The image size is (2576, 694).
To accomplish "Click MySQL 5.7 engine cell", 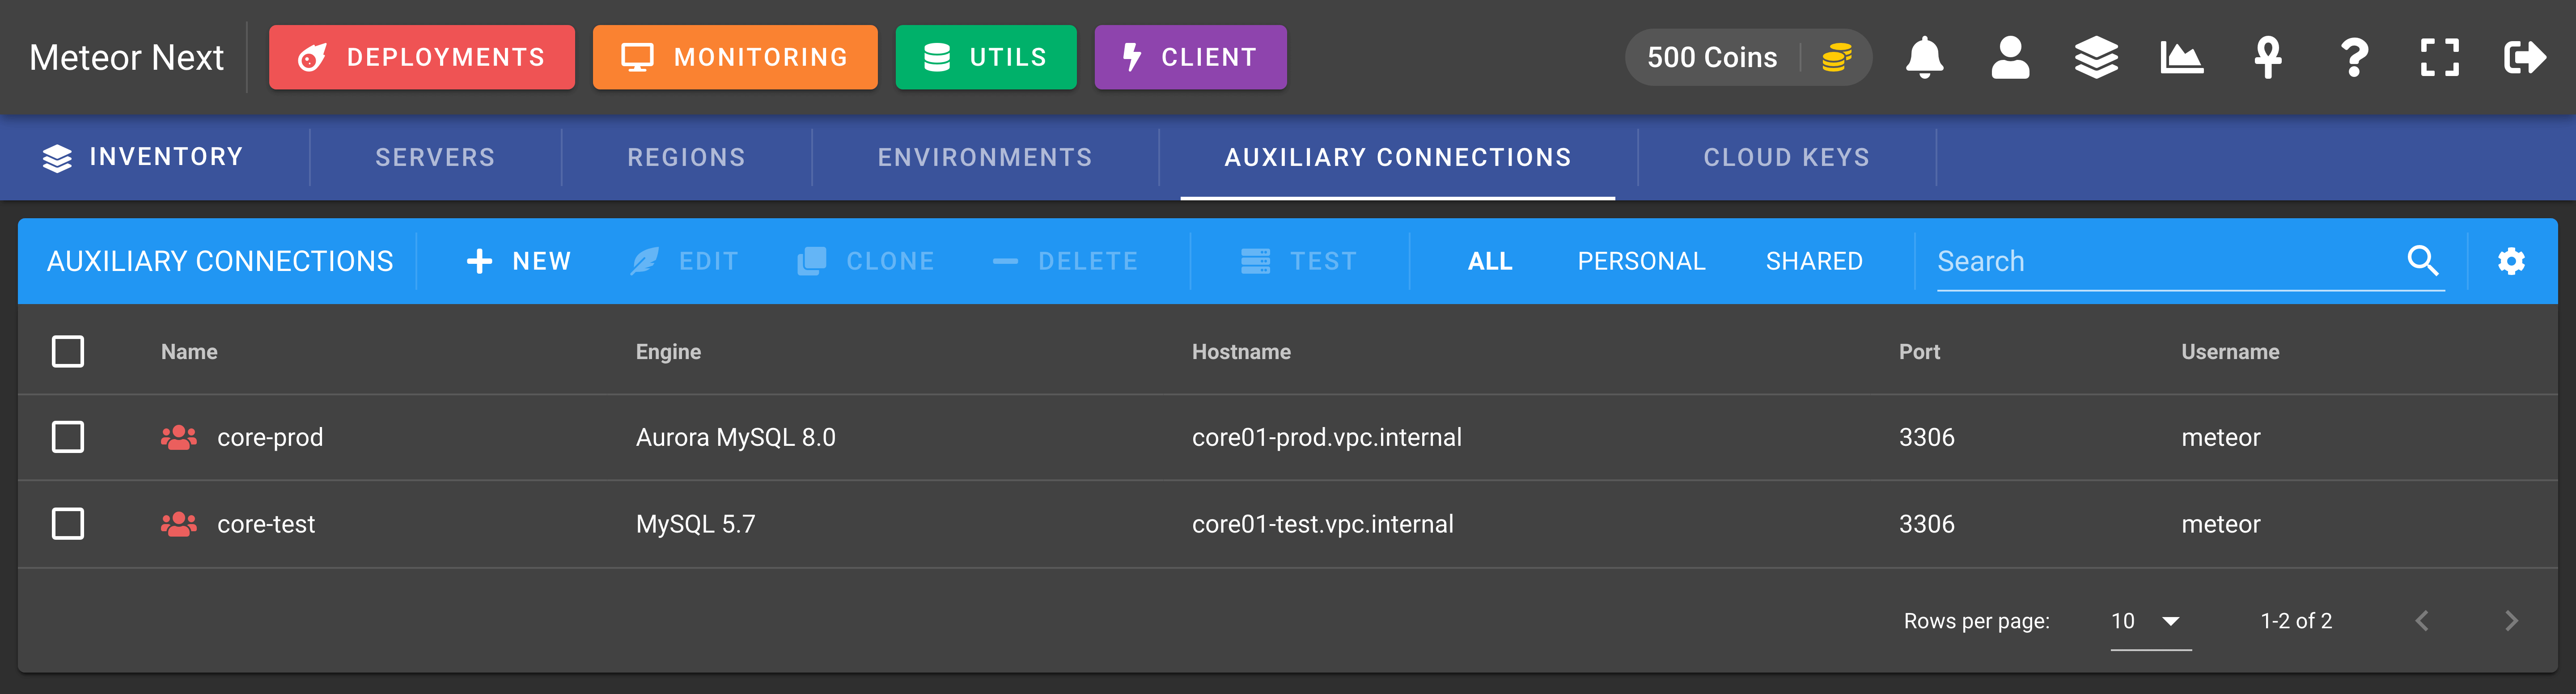I will pos(696,524).
